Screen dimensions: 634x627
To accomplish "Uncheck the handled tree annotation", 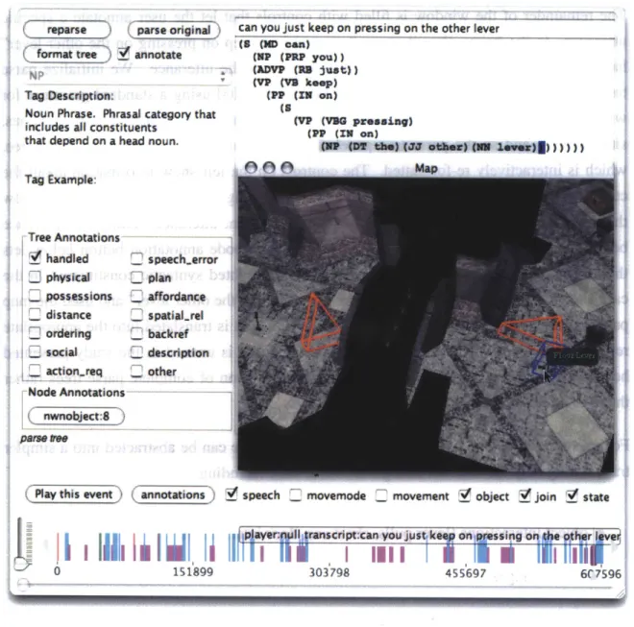I will [36, 257].
